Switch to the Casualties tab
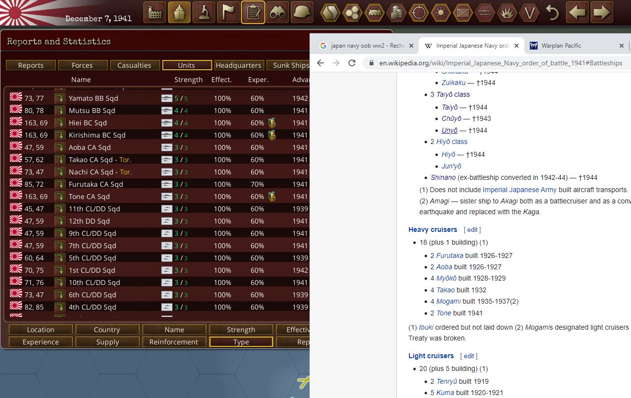 click(x=134, y=65)
